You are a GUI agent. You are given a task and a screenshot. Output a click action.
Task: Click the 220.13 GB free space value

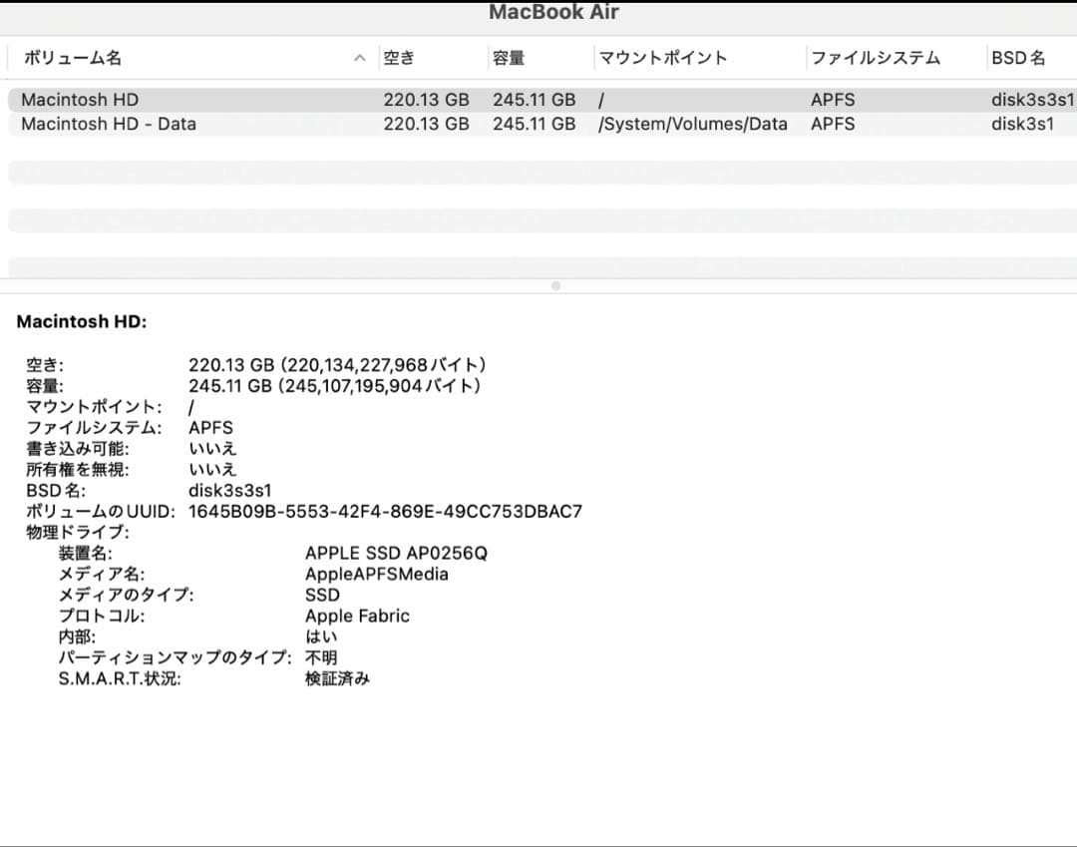coord(427,99)
